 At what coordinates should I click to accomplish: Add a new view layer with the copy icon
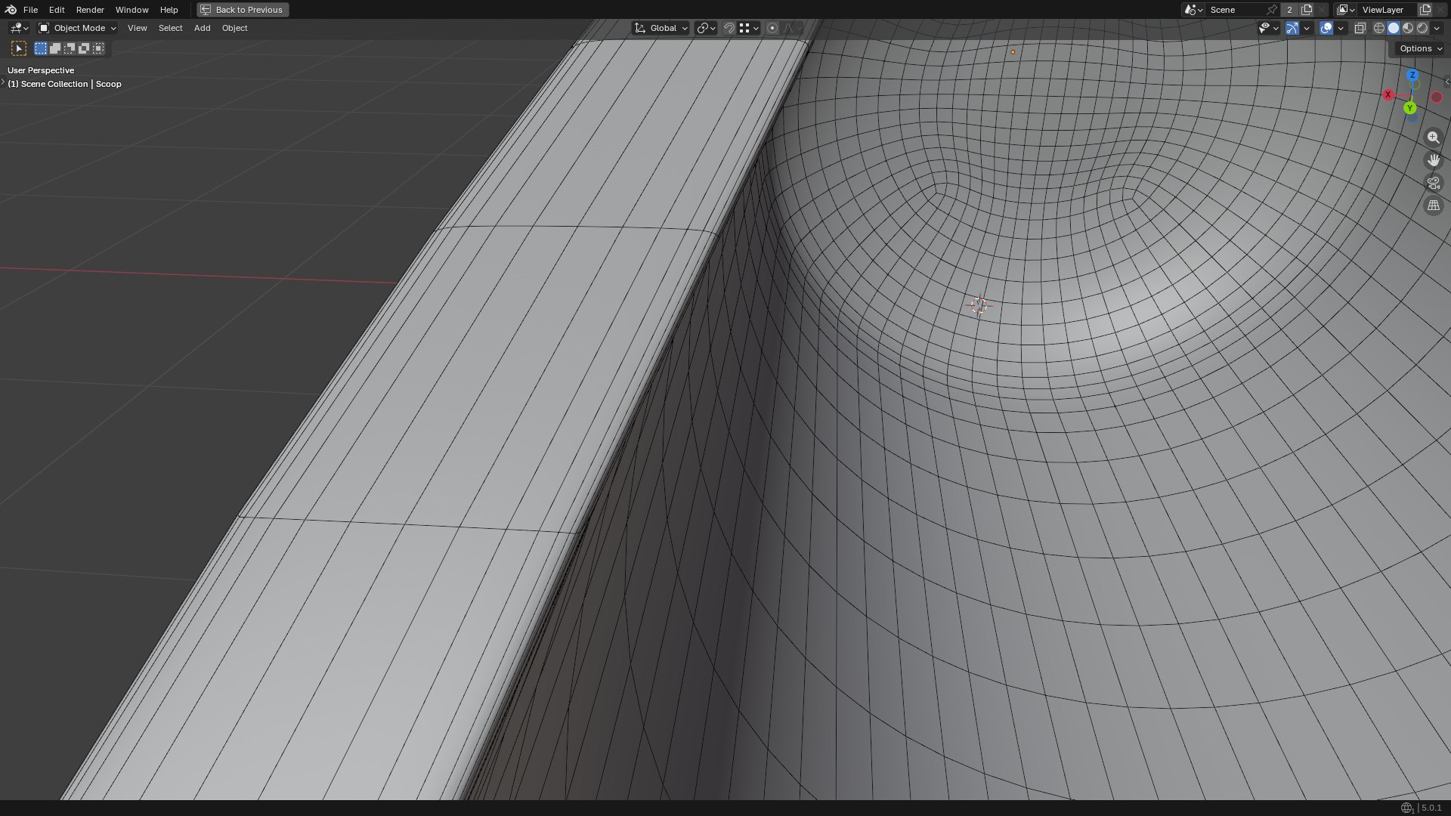click(x=1425, y=10)
